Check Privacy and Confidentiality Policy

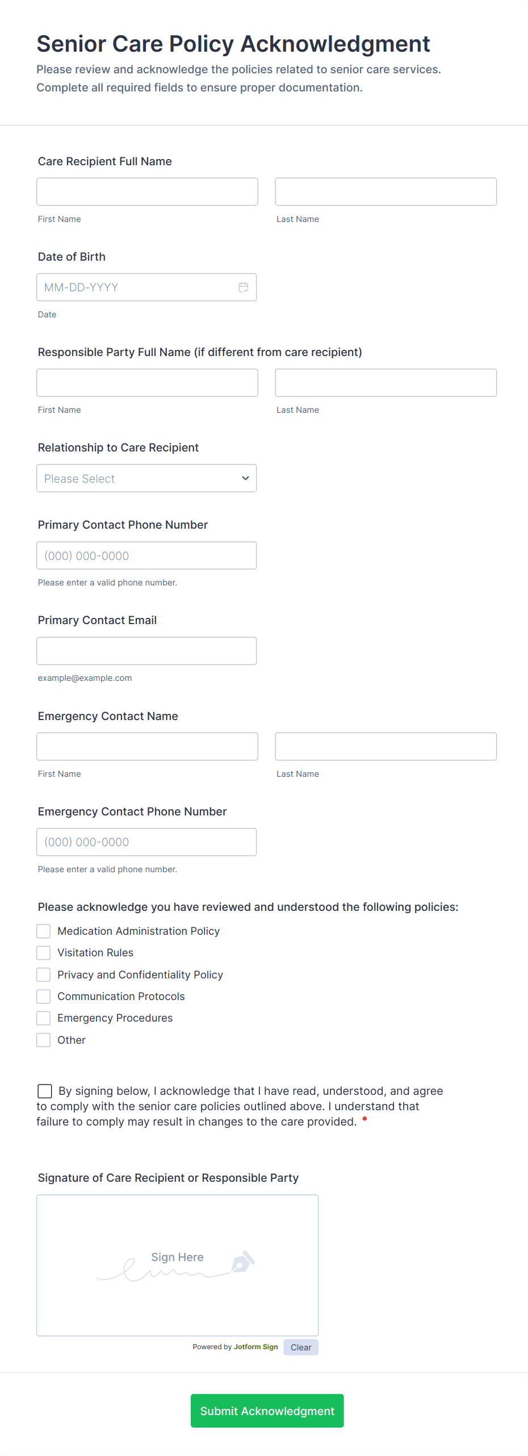(x=44, y=975)
